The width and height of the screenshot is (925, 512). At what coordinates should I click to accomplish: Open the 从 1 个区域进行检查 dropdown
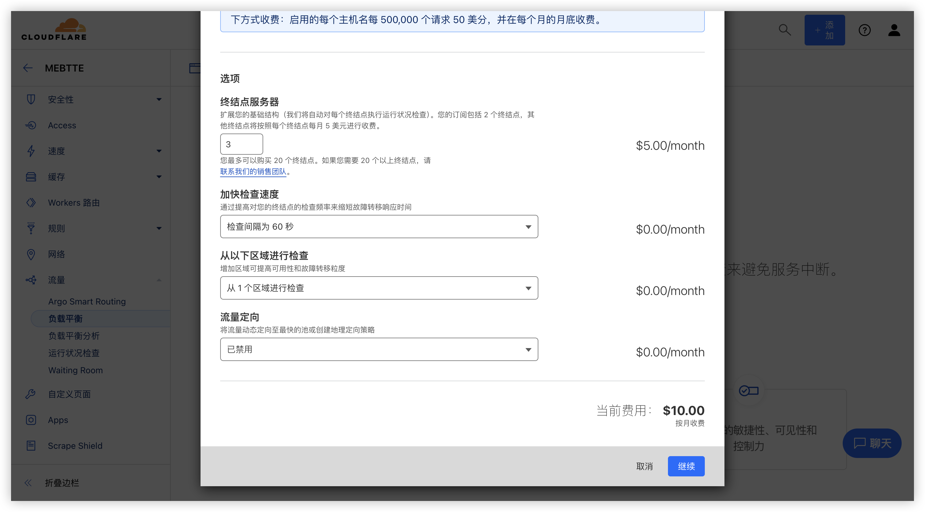[379, 288]
